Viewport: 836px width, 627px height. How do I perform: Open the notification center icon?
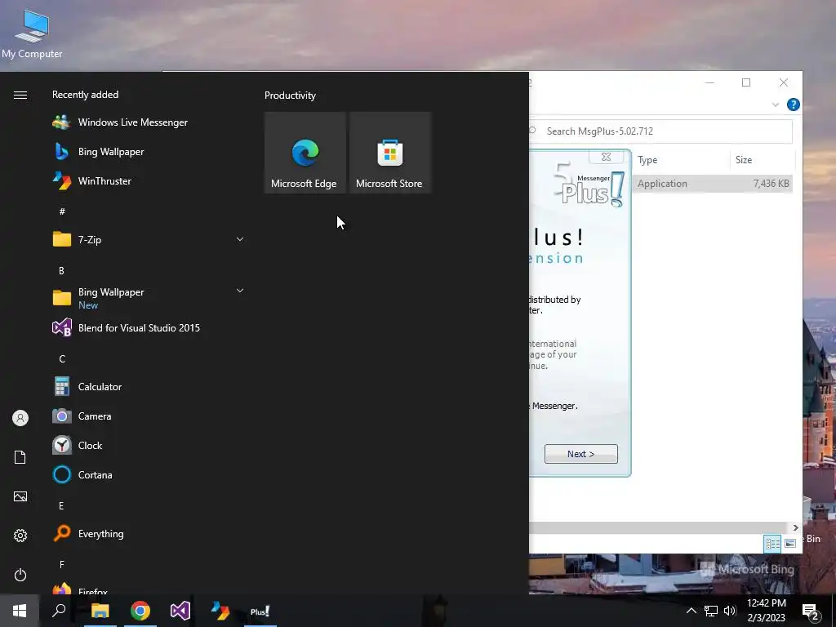click(x=811, y=611)
